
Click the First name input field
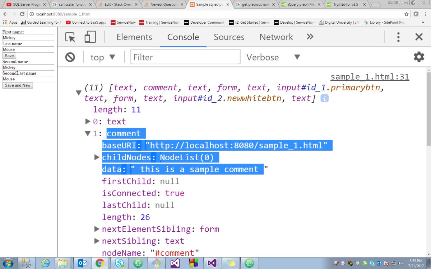click(28, 38)
